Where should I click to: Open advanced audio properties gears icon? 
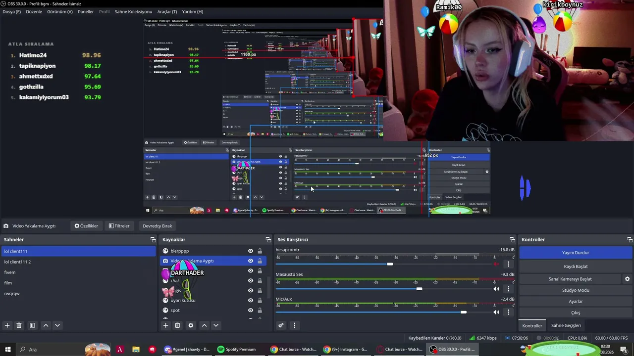click(x=281, y=325)
